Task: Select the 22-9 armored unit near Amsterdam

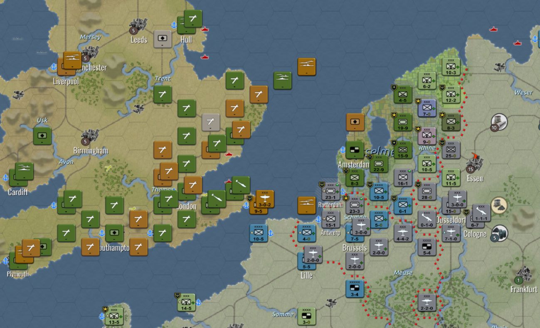Action: 379,164
